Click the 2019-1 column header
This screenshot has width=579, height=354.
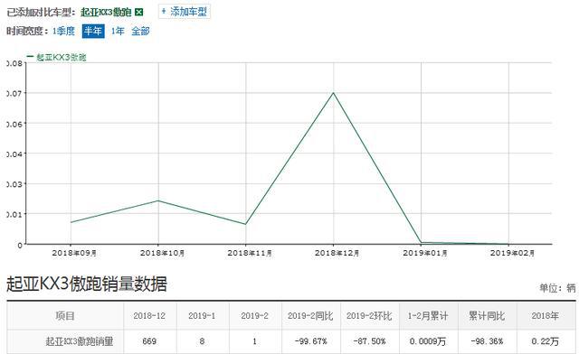[202, 316]
